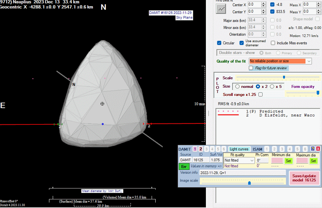Click the Image scale slider handle

point(249,183)
